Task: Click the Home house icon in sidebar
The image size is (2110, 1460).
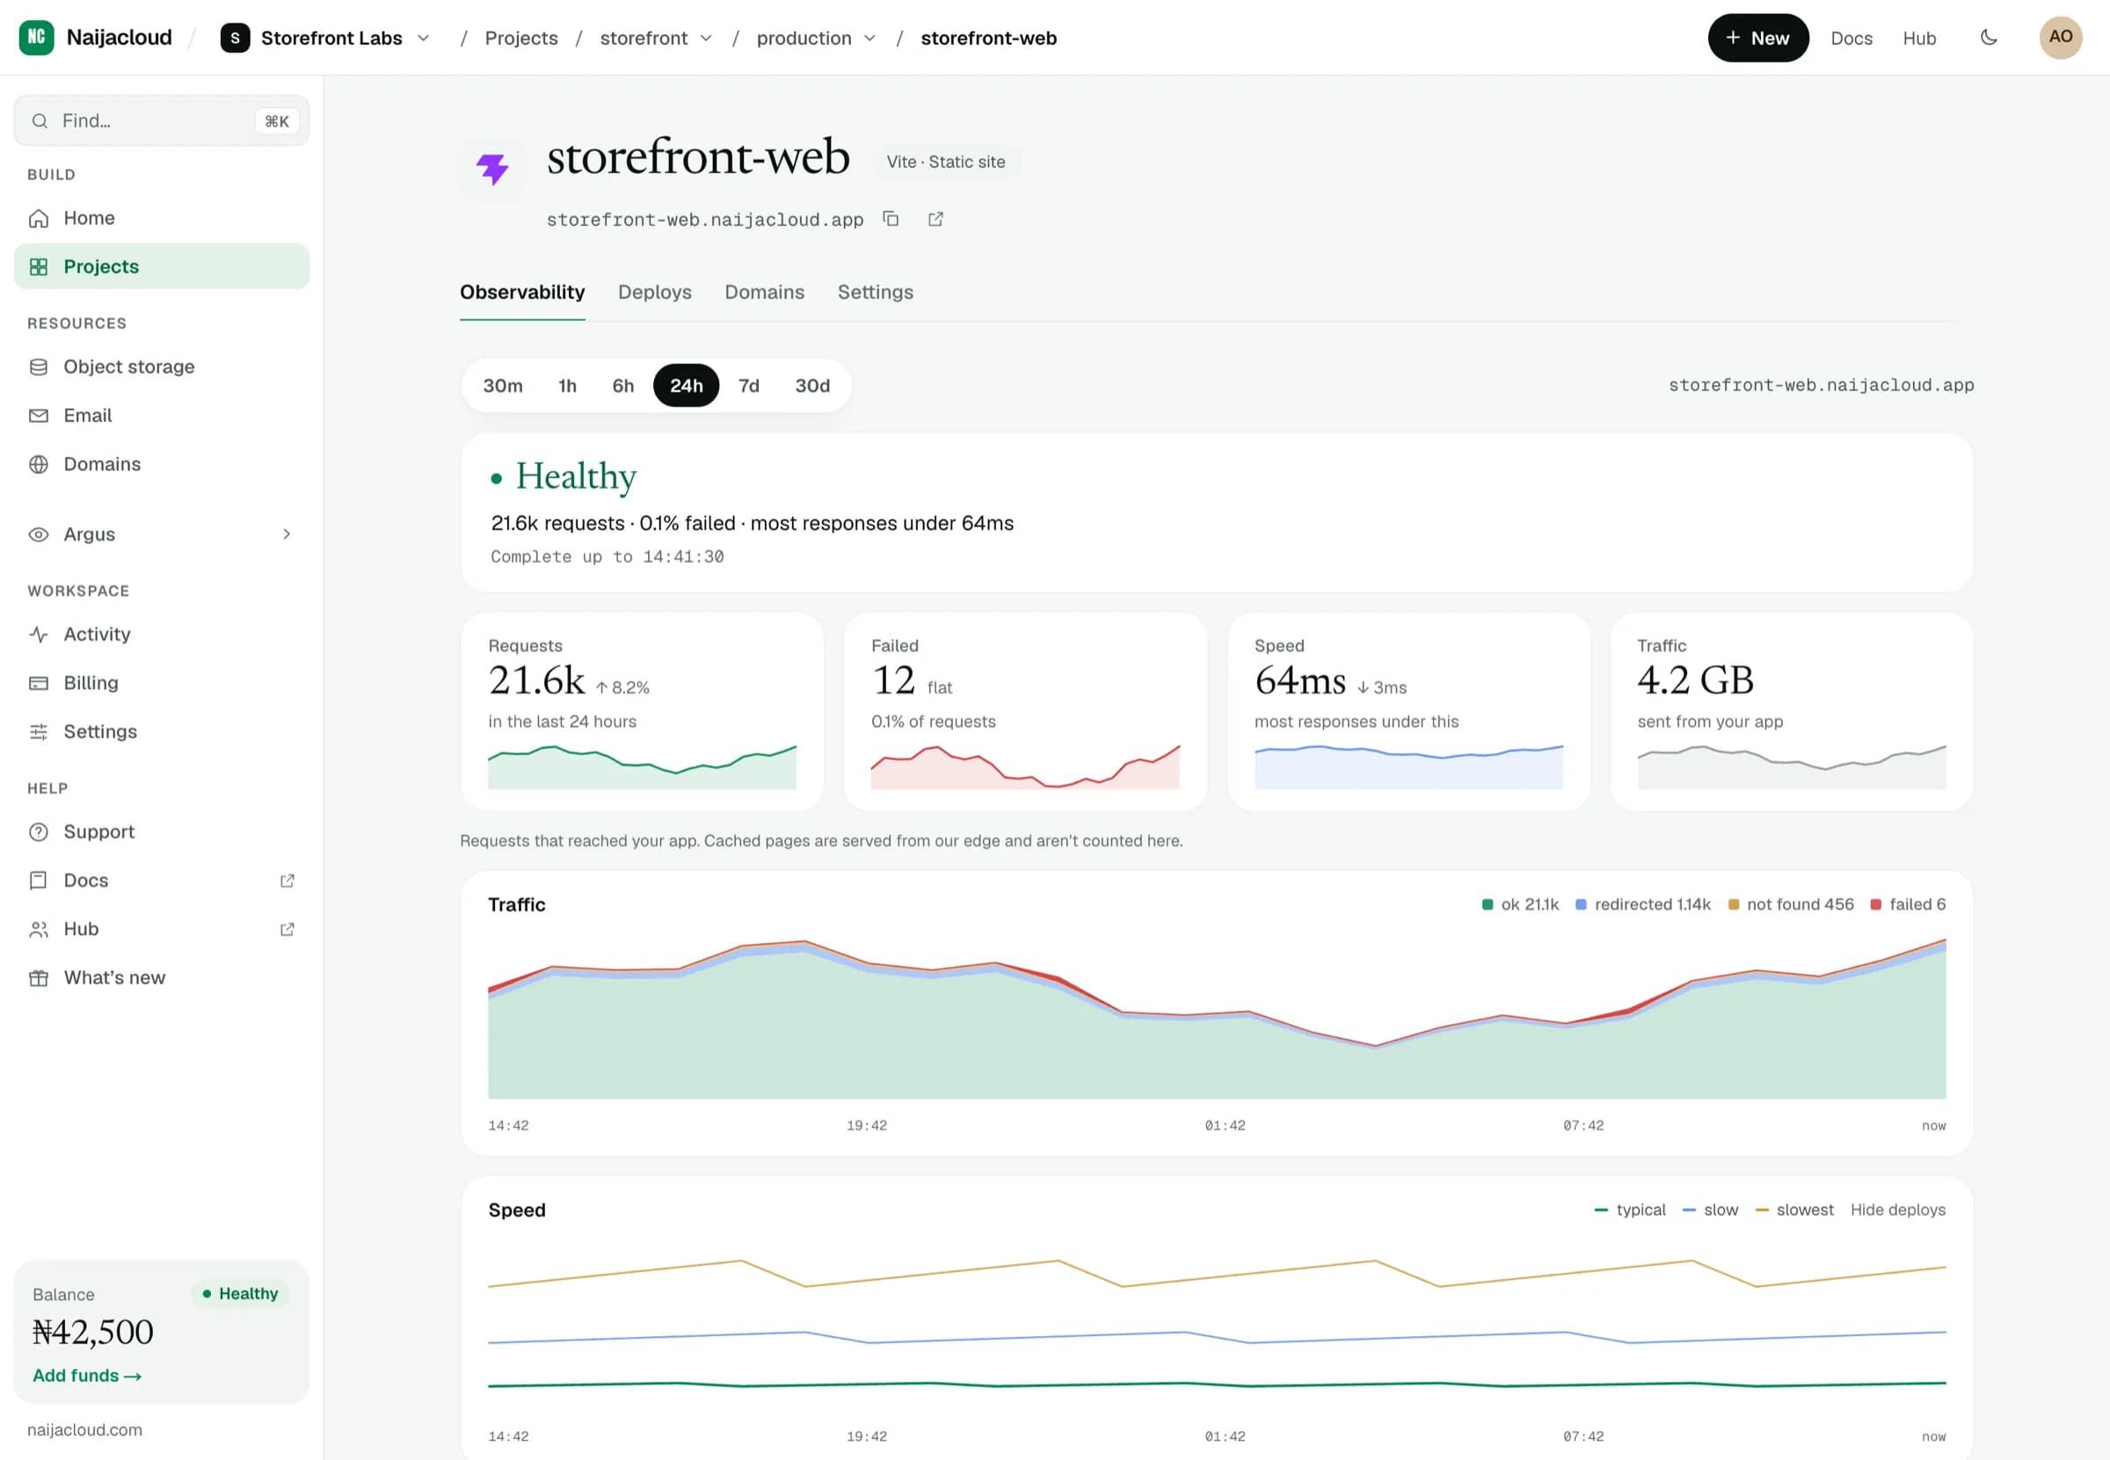Action: (x=39, y=218)
